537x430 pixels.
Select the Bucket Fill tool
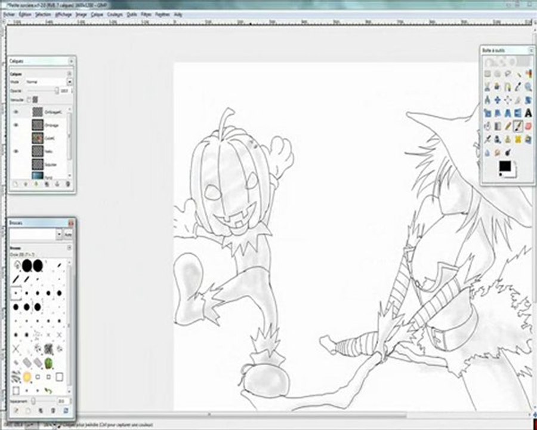[487, 126]
